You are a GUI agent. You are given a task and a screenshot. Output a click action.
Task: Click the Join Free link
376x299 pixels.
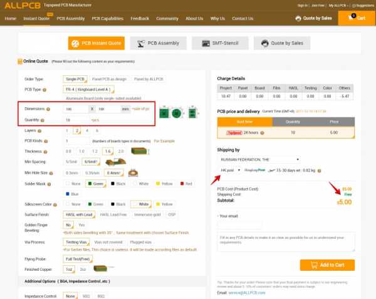pyautogui.click(x=318, y=6)
